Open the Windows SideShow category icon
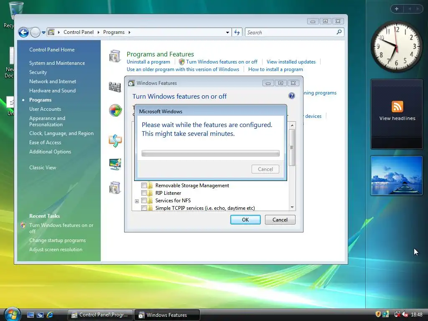This screenshot has width=428, height=321. click(115, 141)
